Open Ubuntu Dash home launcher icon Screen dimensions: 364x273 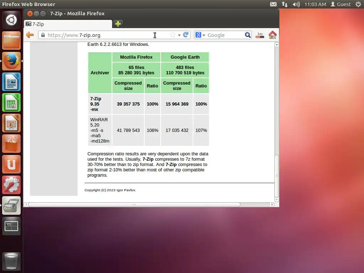click(11, 20)
